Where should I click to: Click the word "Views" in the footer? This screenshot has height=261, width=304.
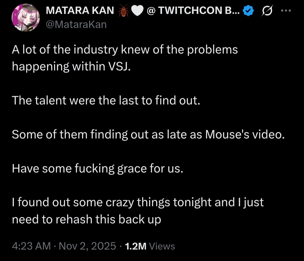162,246
